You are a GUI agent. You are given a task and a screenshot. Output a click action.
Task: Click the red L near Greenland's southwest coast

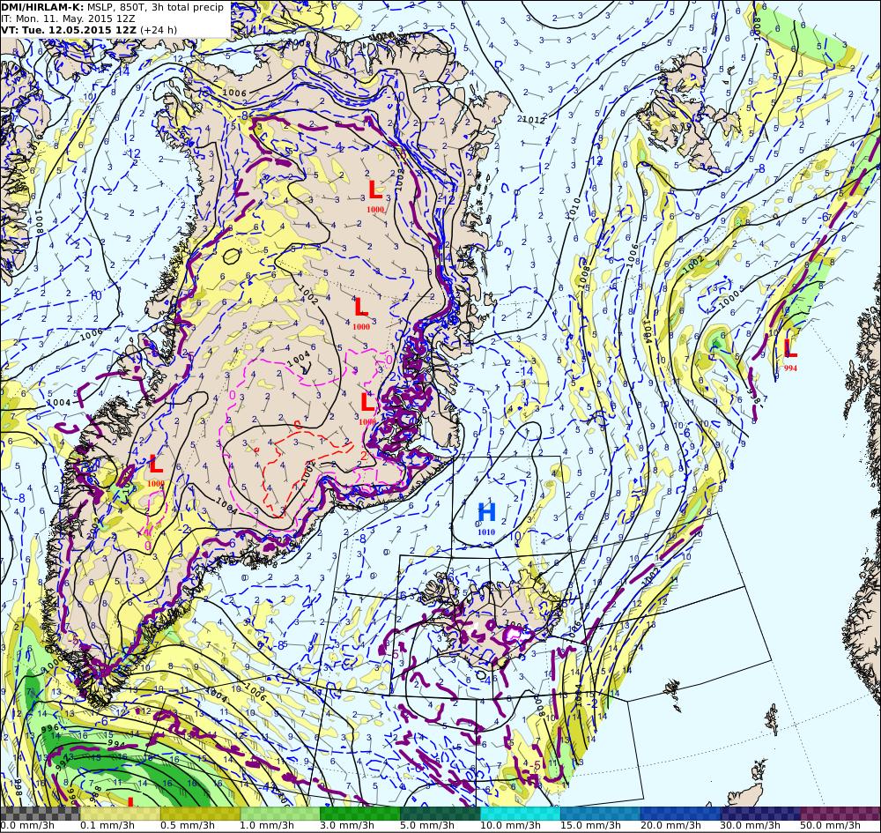pyautogui.click(x=156, y=465)
